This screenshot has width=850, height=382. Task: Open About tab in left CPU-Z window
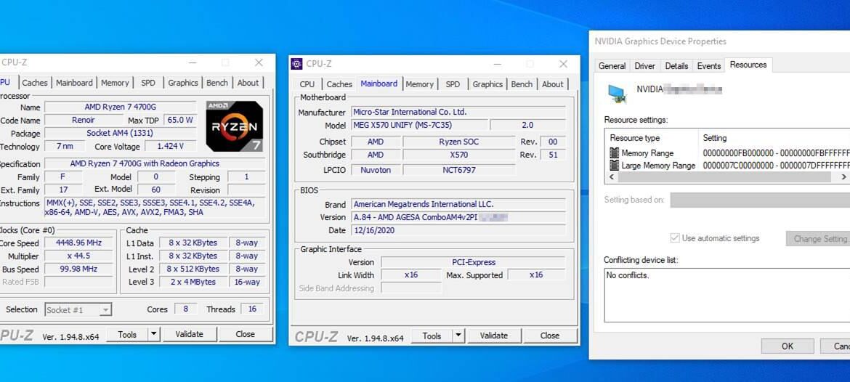[x=248, y=83]
